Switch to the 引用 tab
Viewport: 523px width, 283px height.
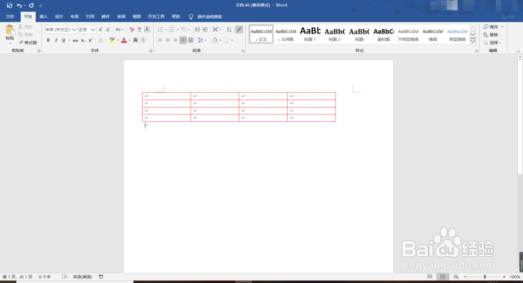(90, 17)
